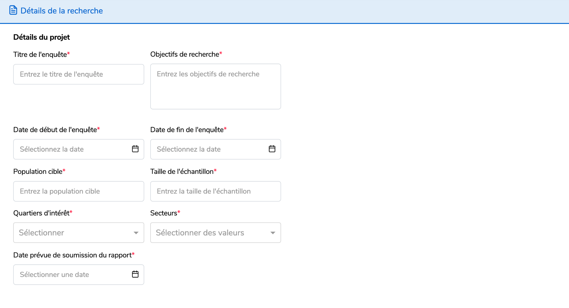This screenshot has width=569, height=308.
Task: Expand Quartiers d'intérêt dropdown arrow
Action: (136, 233)
